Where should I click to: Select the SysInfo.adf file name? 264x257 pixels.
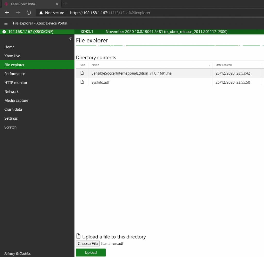pyautogui.click(x=100, y=82)
